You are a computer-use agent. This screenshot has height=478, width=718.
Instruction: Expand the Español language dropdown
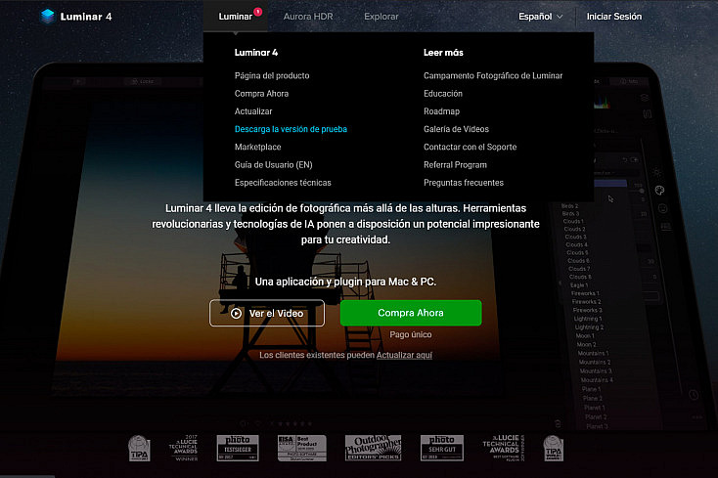[x=540, y=17]
